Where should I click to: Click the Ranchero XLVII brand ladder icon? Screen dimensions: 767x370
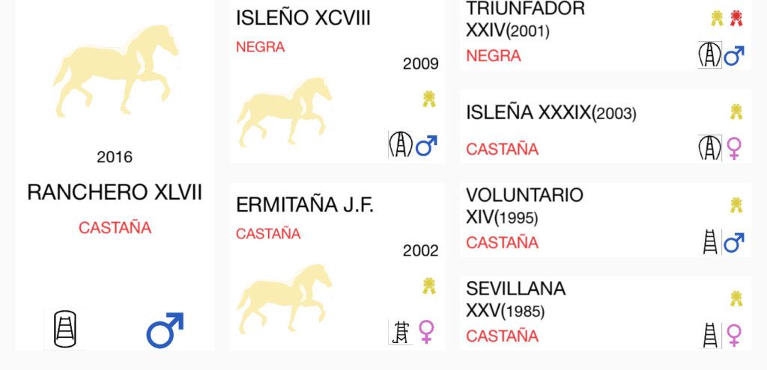[x=64, y=330]
